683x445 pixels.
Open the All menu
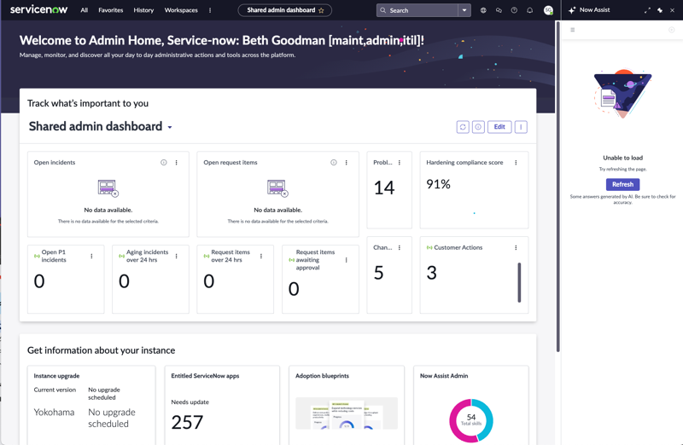pyautogui.click(x=84, y=10)
